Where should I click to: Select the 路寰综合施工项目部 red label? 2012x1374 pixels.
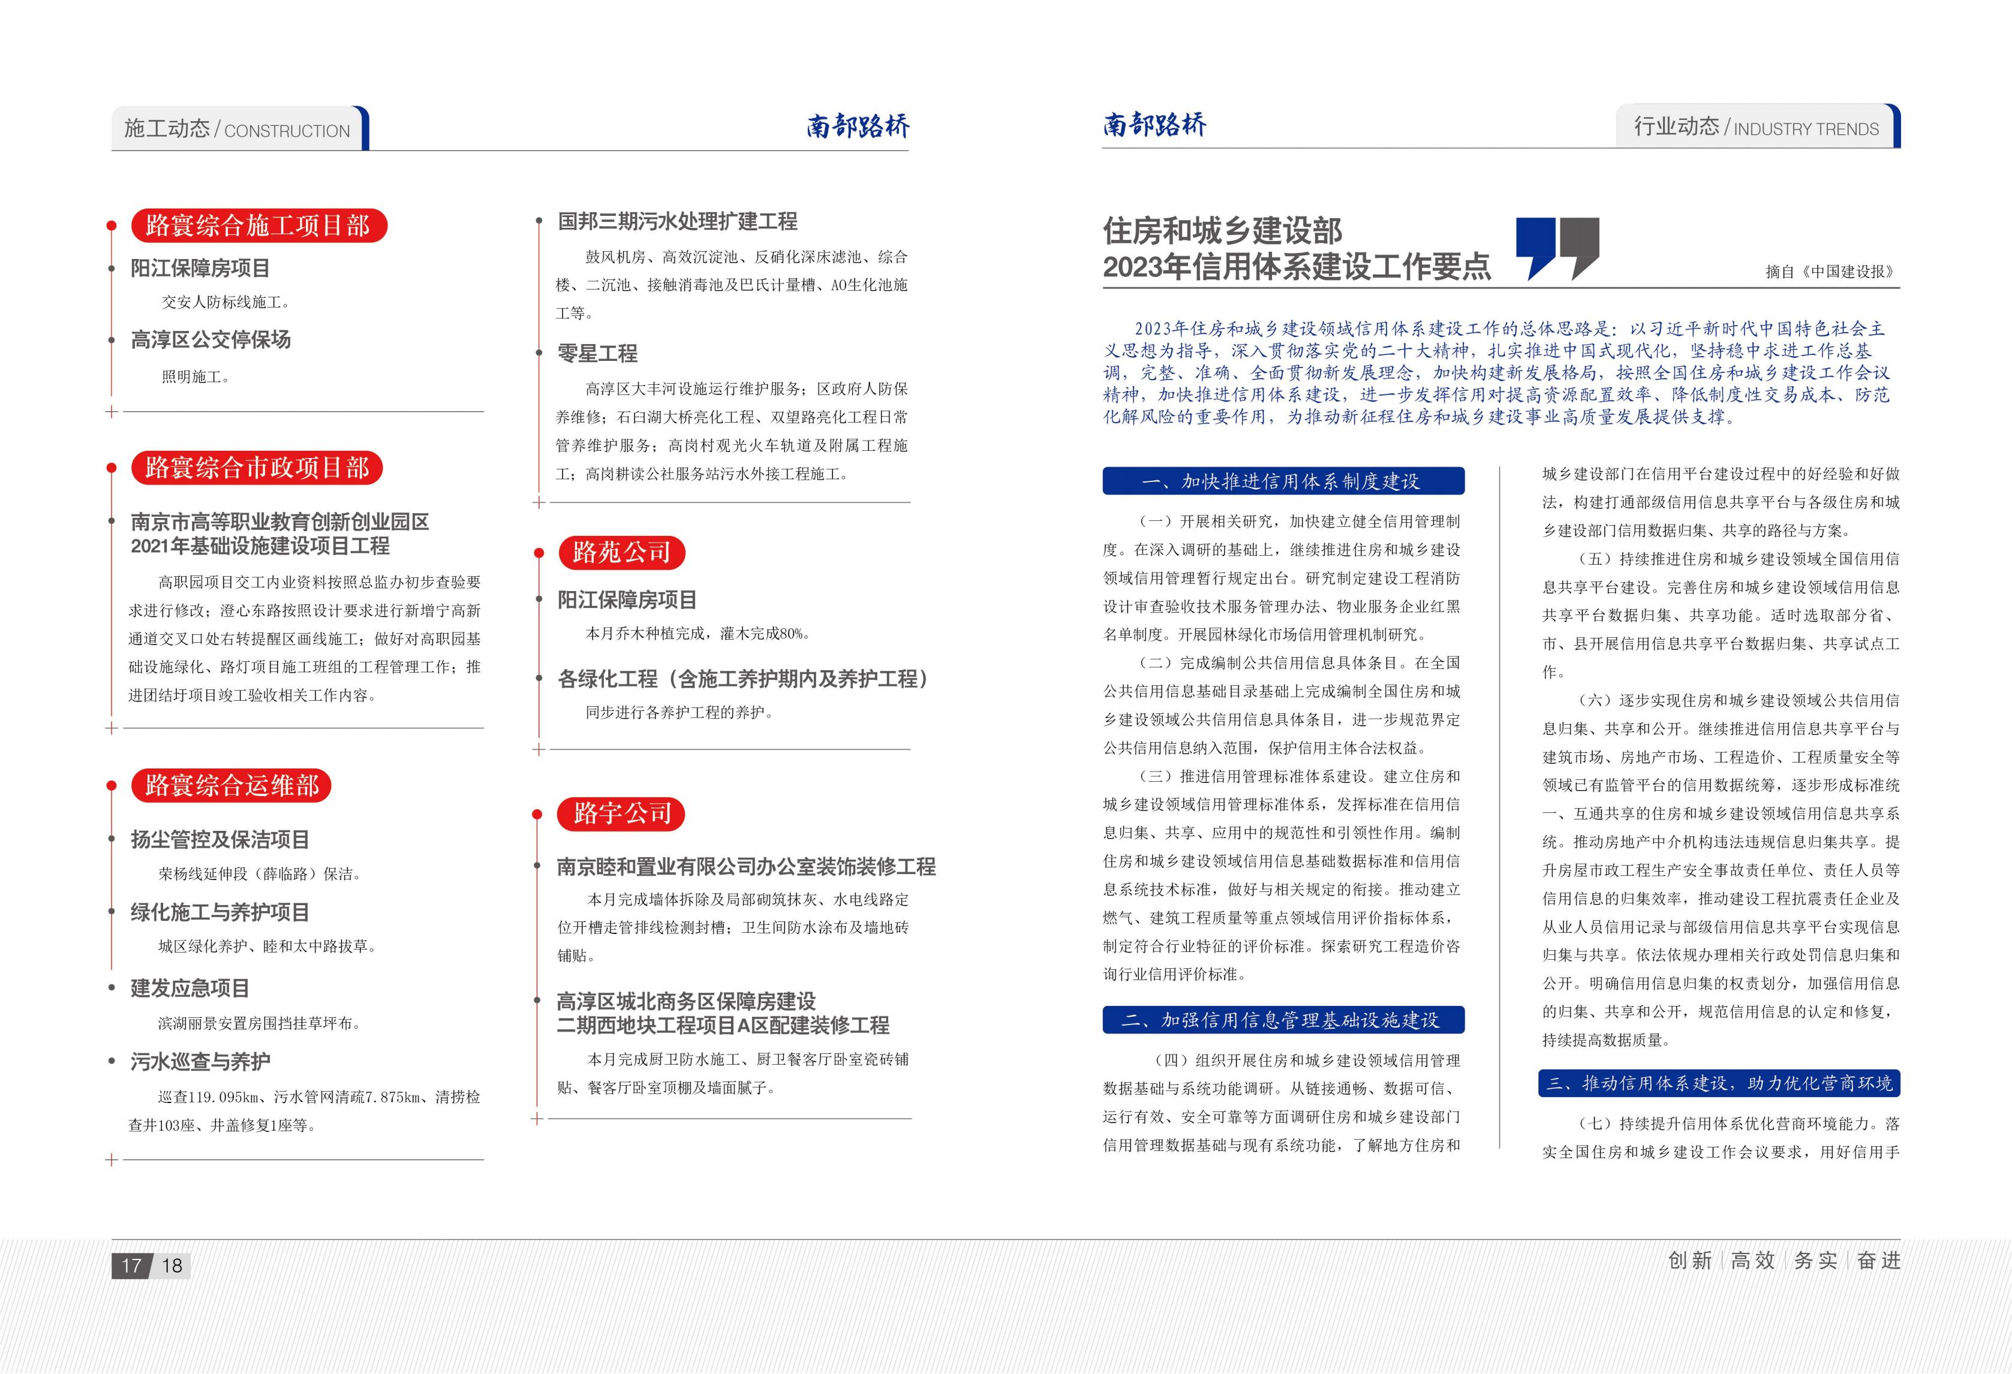click(x=258, y=226)
